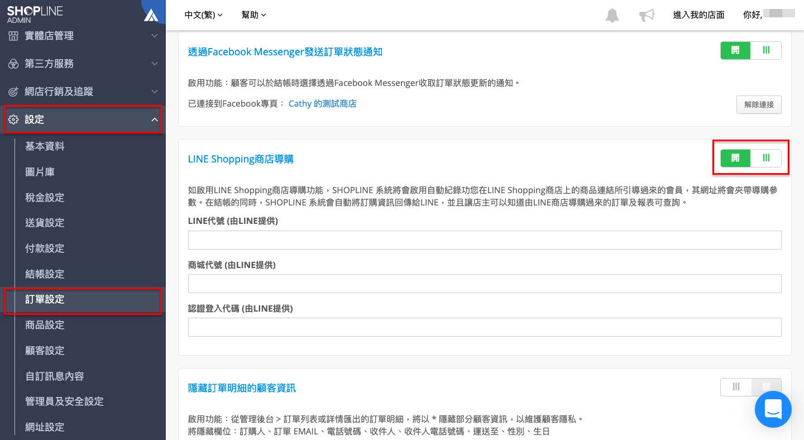804x440 pixels.
Task: Click the 解除連接 button
Action: tap(759, 104)
